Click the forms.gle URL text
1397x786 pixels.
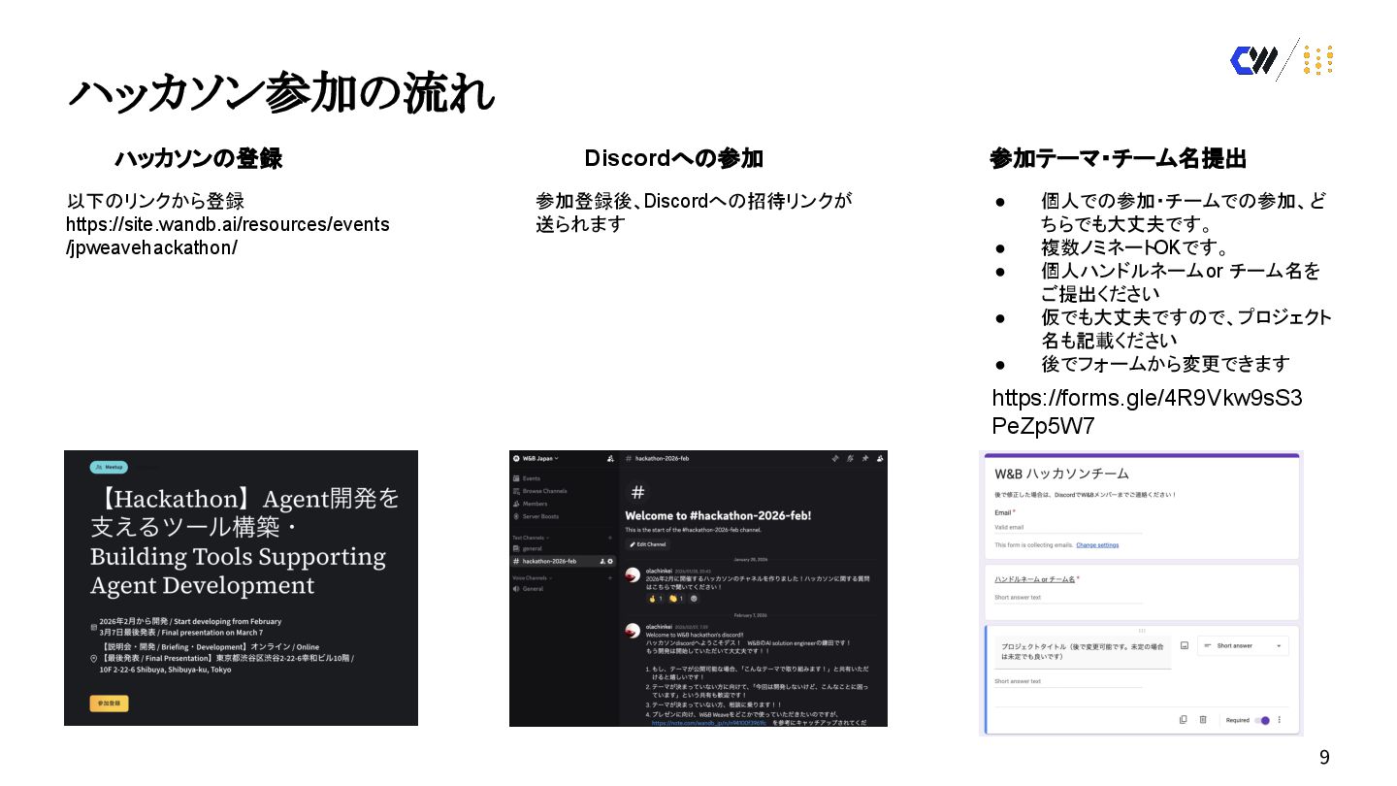click(x=1147, y=412)
